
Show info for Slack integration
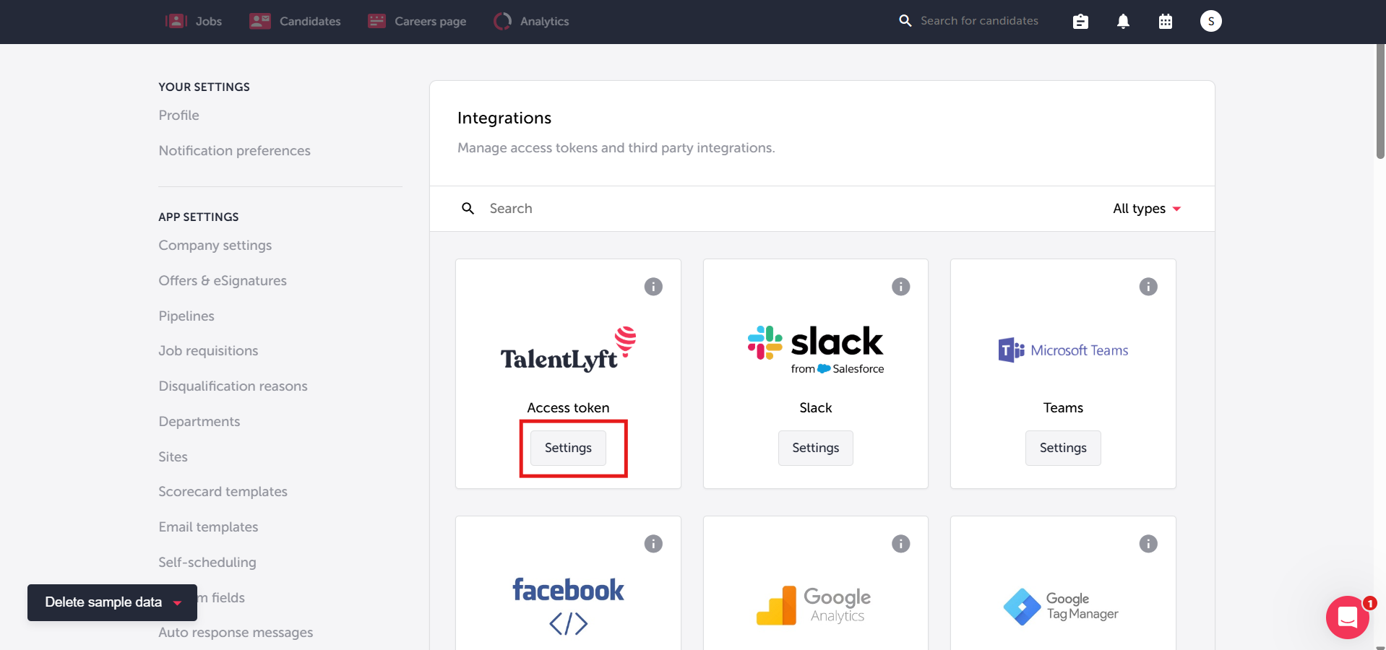pyautogui.click(x=900, y=287)
